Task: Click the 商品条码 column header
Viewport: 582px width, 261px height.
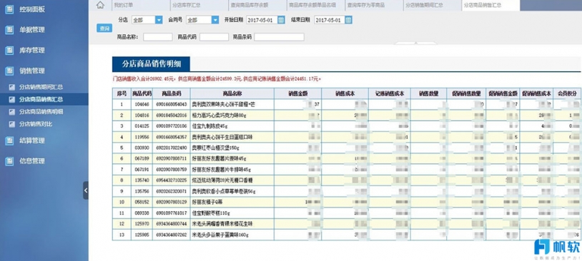Action: tap(172, 94)
